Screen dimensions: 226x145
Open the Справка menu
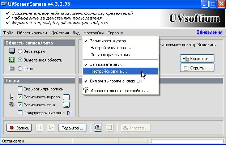coord(115,33)
